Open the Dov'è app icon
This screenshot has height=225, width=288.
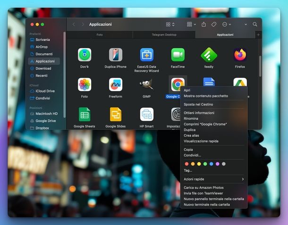click(85, 55)
